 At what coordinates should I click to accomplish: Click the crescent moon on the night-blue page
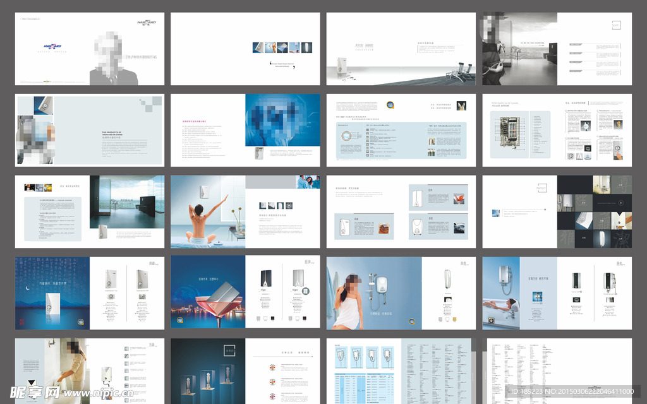click(x=28, y=288)
